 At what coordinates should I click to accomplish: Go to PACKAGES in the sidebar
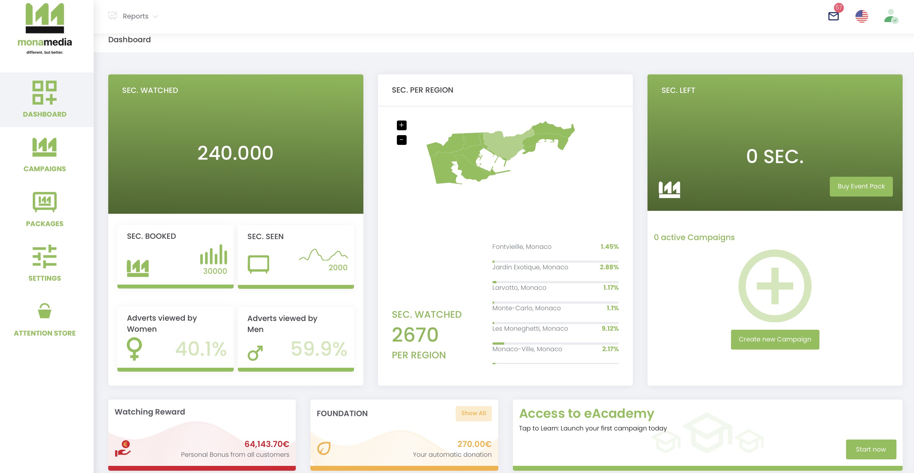click(45, 224)
